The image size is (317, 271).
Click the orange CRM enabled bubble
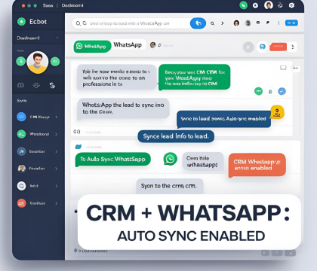coord(257,165)
